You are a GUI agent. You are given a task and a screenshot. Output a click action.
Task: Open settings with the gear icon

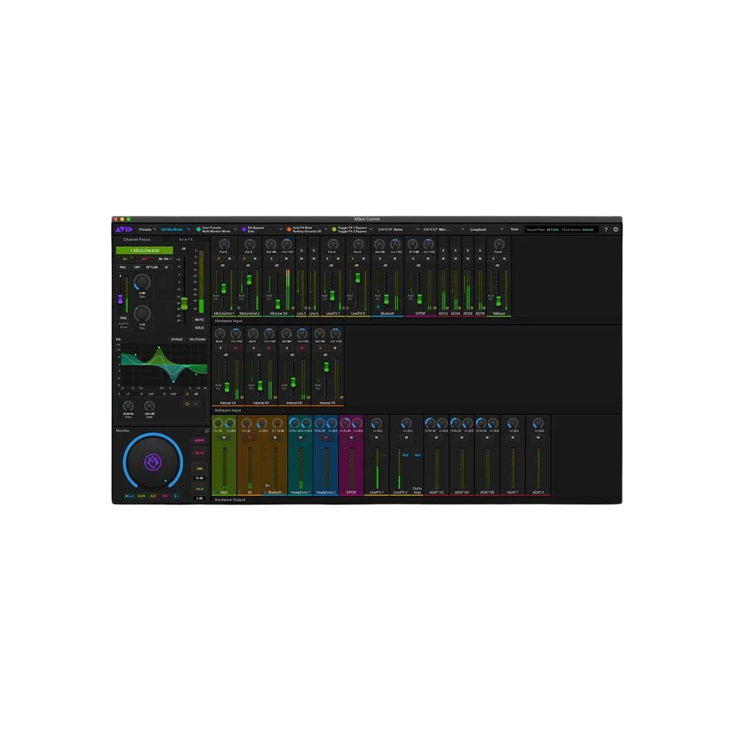[616, 230]
